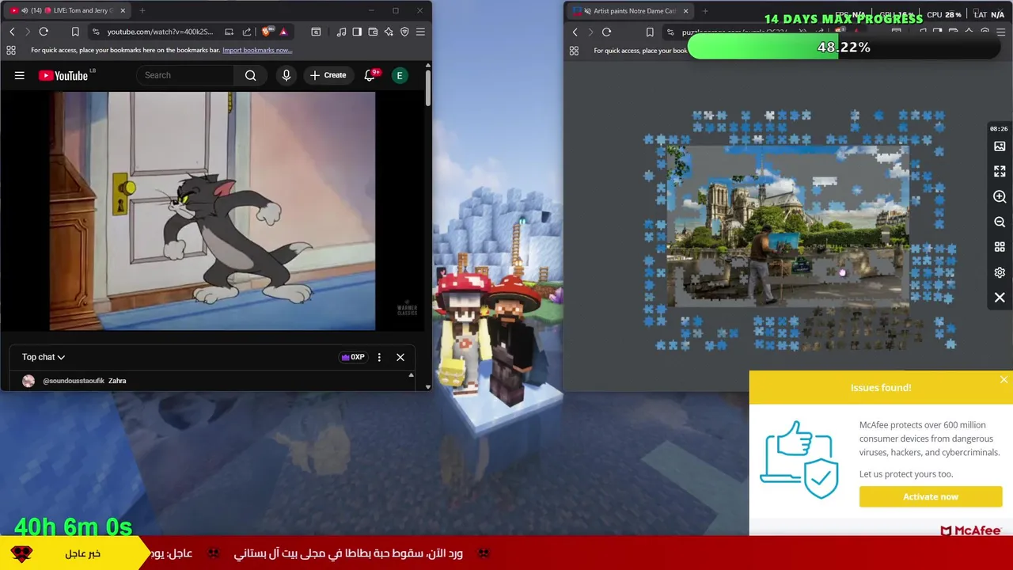
Task: Close the live chat panel
Action: [x=400, y=357]
